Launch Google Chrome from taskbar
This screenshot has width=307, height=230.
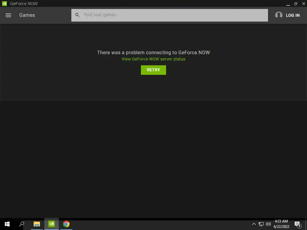66,224
